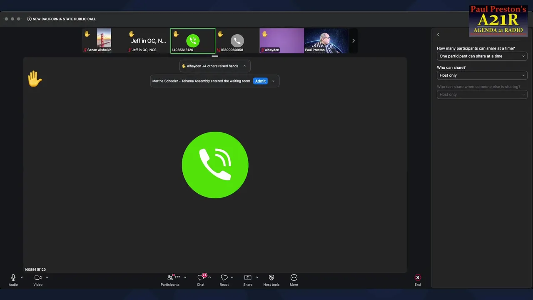Dismiss the waiting room notification
The height and width of the screenshot is (300, 533).
273,81
